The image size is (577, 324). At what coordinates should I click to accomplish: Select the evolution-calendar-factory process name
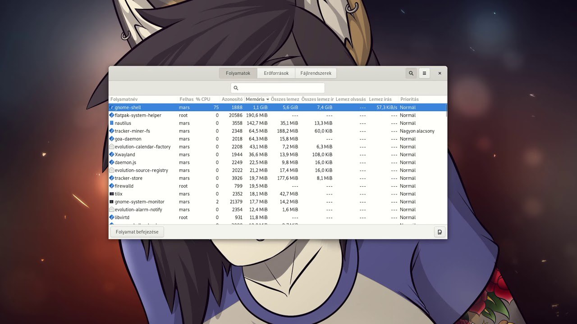pyautogui.click(x=142, y=147)
